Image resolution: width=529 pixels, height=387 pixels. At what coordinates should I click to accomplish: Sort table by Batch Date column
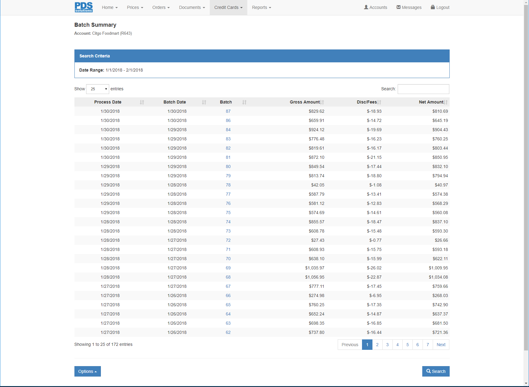[x=175, y=102]
